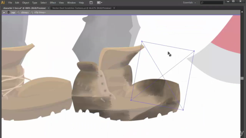Screen dimensions: 246x138
Task: Open the Object menu
Action: pyautogui.click(x=26, y=3)
